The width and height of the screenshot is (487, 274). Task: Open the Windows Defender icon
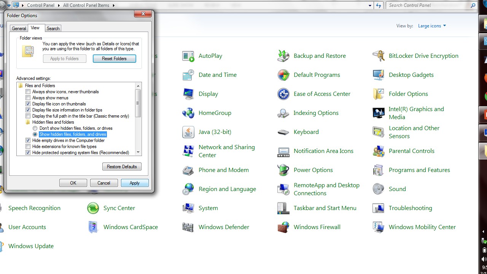(188, 227)
